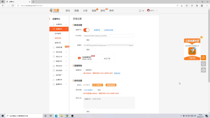Open the 直播教程 link
Image resolution: width=210 pixels, height=118 pixels.
97,30
